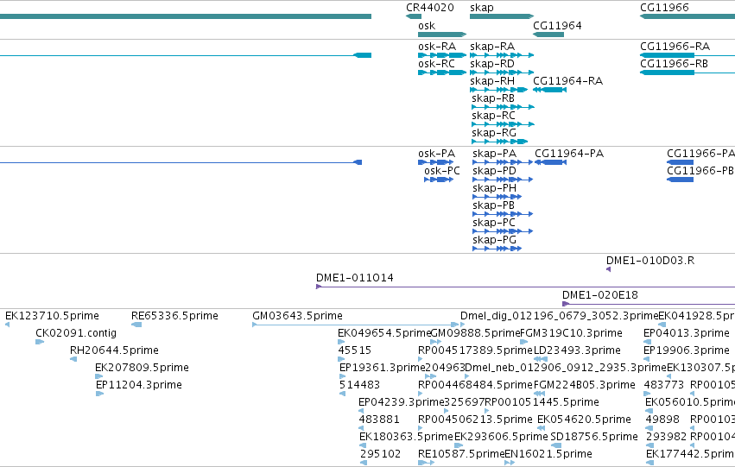Select the CR44020 gene feature

[414, 16]
